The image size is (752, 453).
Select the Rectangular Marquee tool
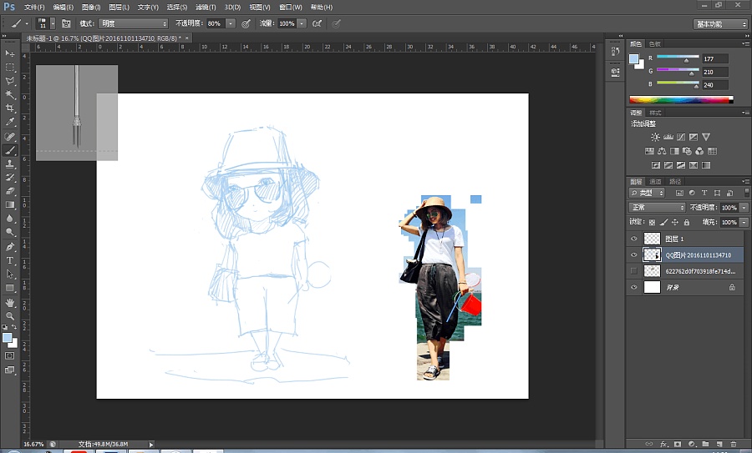[x=9, y=67]
